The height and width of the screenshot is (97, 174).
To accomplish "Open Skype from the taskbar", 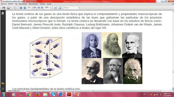I will (53, 95).
